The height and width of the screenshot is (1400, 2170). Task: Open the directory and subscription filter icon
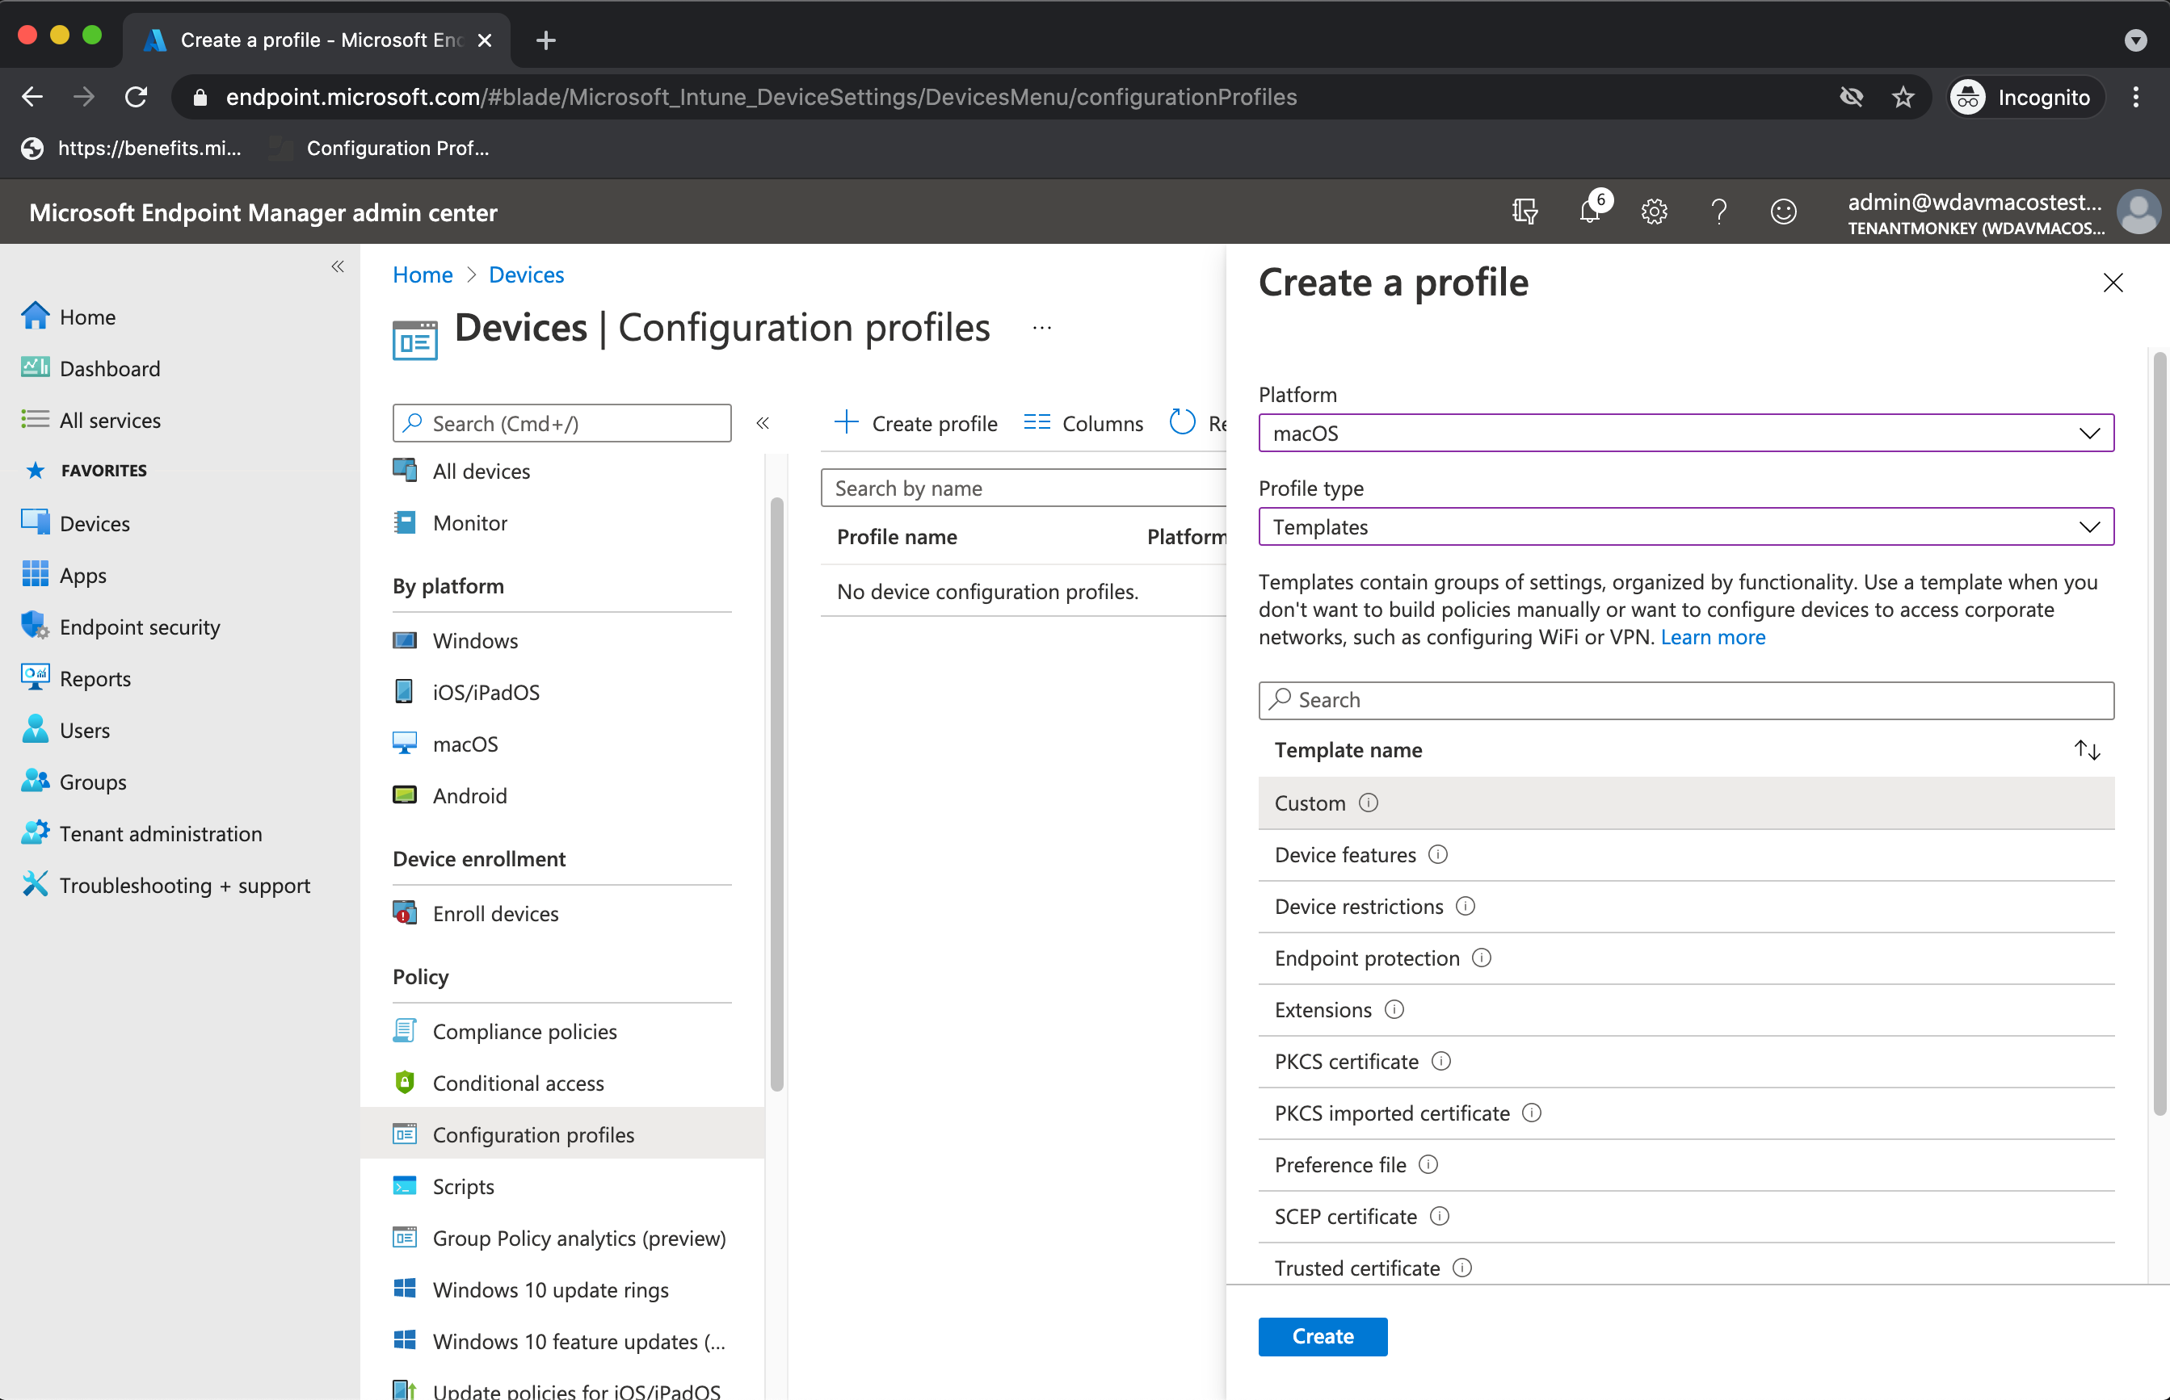pyautogui.click(x=1524, y=212)
